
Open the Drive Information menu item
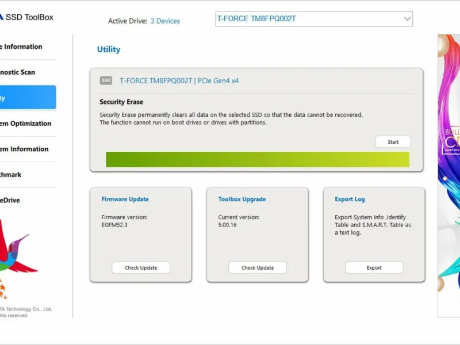[x=28, y=47]
